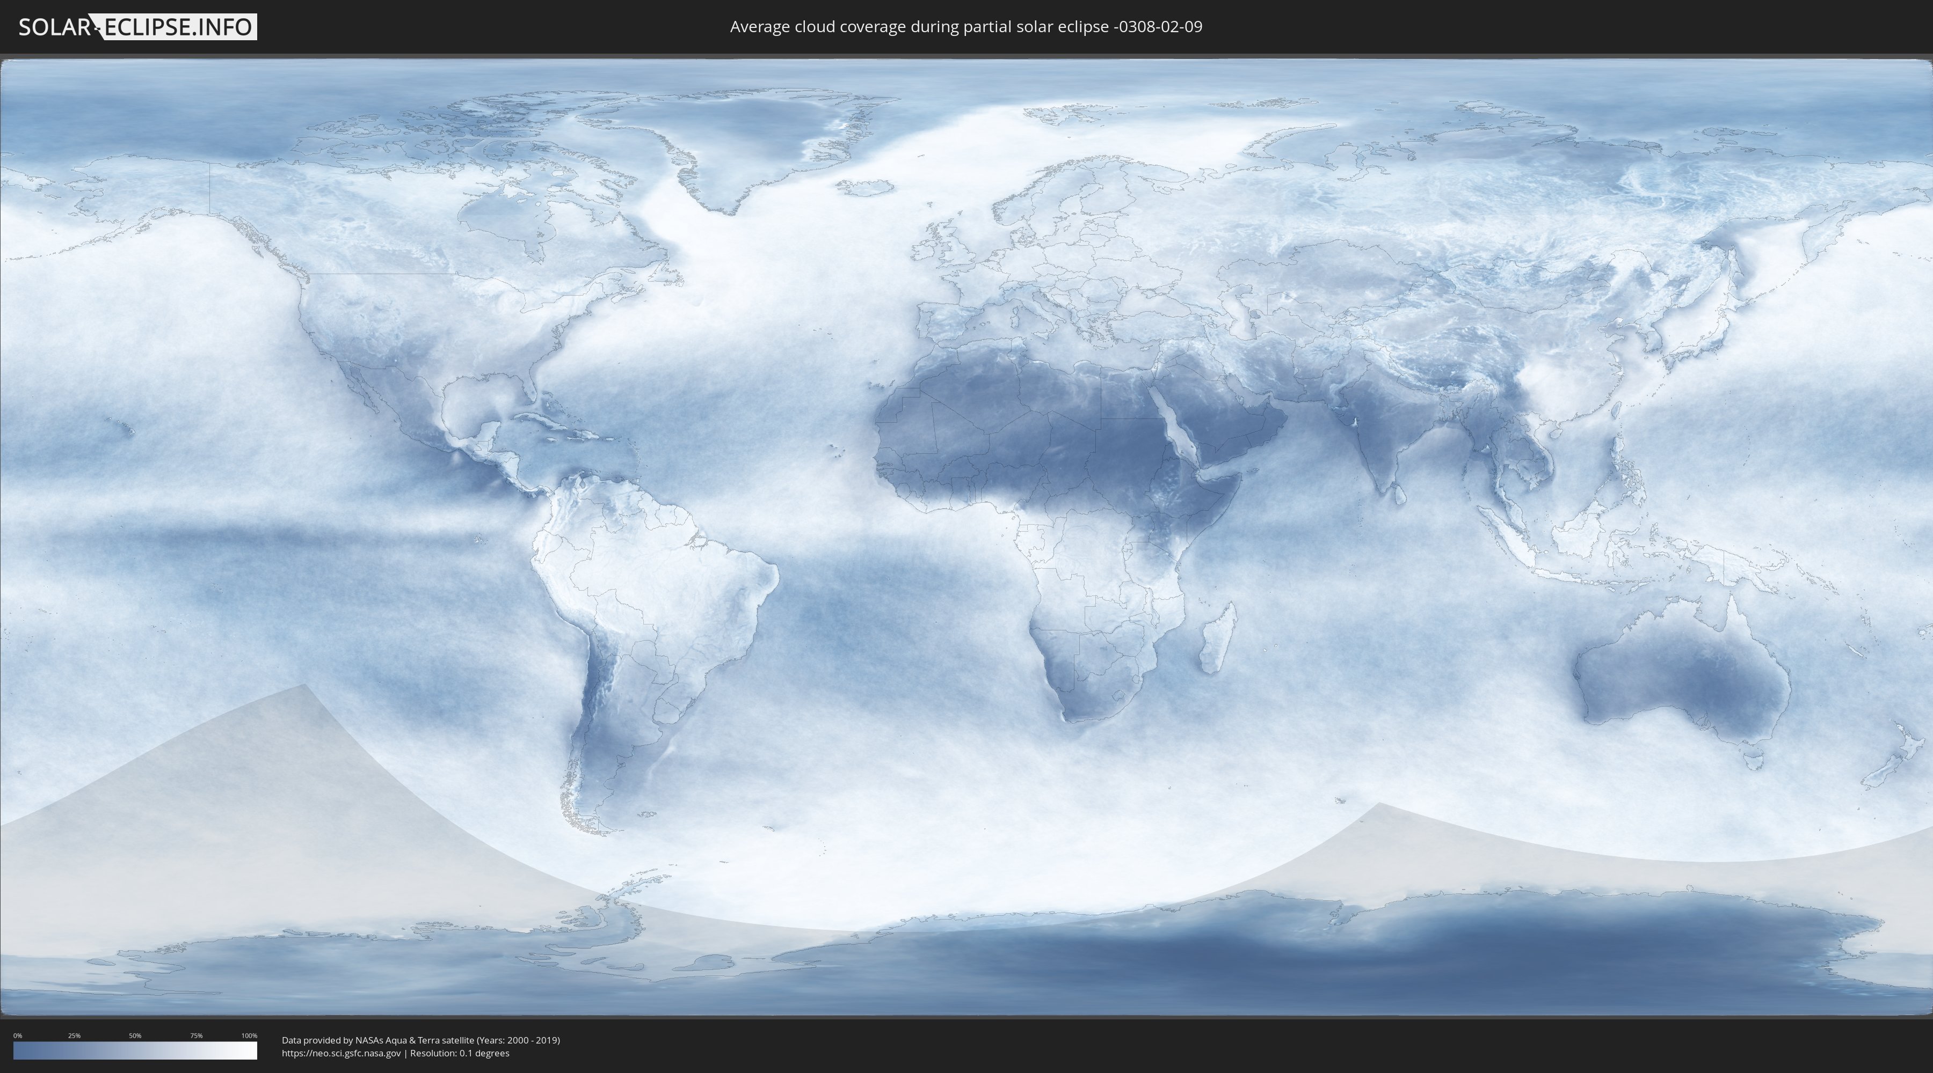This screenshot has height=1073, width=1933.
Task: Click the cloud coverage eclipse title text
Action: pyautogui.click(x=966, y=27)
